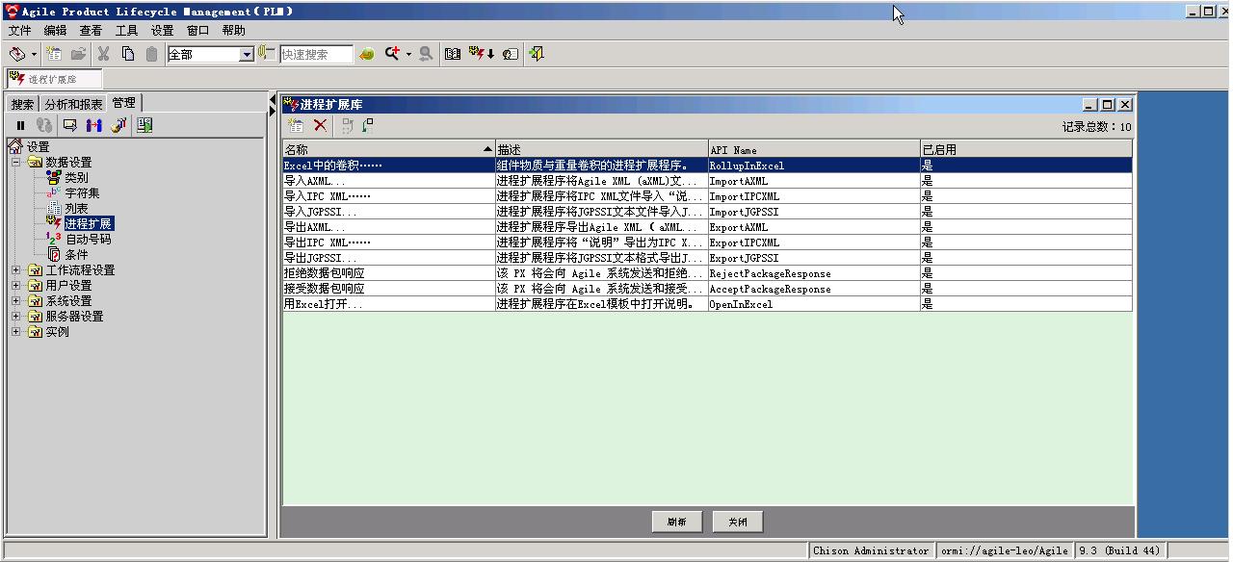Click the 刷新 button
1233x562 pixels.
click(x=677, y=522)
